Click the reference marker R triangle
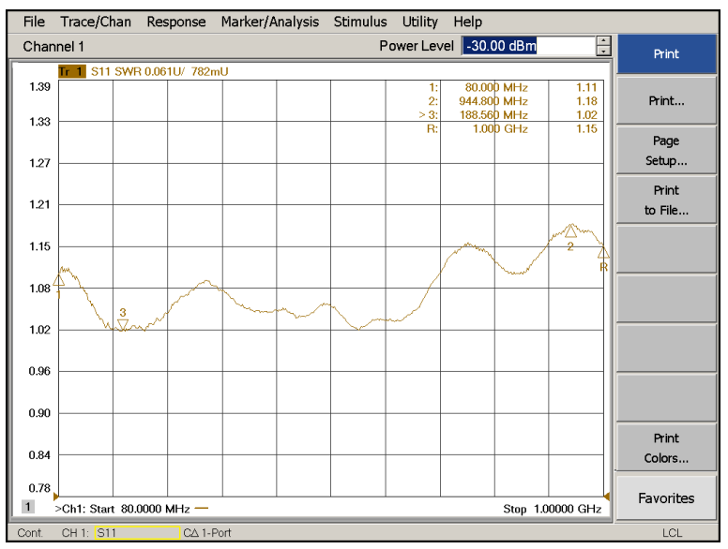 click(603, 253)
